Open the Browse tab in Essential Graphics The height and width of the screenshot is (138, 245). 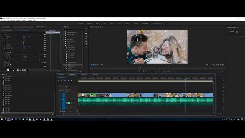coord(232,31)
